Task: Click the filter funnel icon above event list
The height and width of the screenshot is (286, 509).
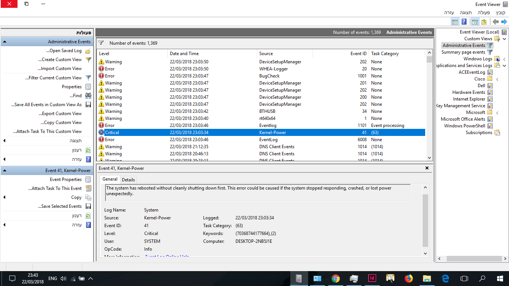Action: [x=101, y=43]
